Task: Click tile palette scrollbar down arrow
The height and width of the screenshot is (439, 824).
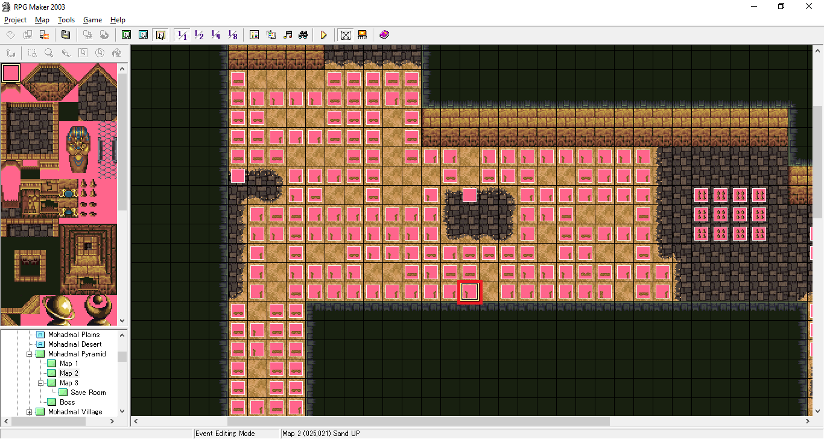Action: point(122,321)
